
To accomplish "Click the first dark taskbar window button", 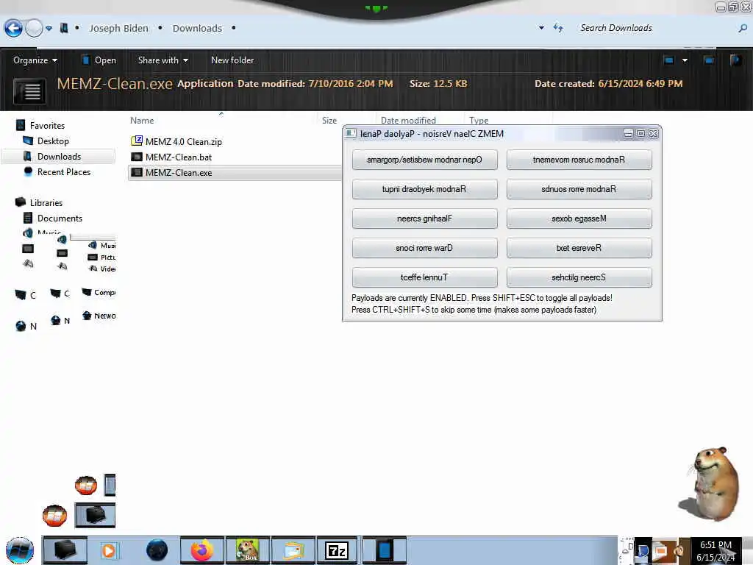I will pos(65,550).
